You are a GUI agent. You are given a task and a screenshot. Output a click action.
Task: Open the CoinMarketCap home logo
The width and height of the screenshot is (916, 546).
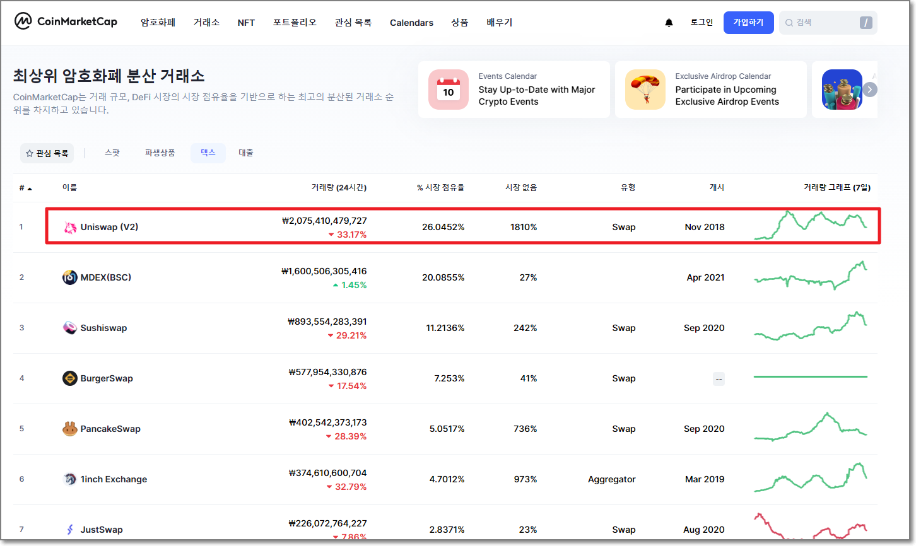tap(66, 21)
